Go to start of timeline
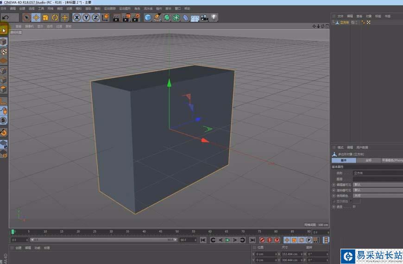Image resolution: width=403 pixels, height=264 pixels. (x=203, y=240)
